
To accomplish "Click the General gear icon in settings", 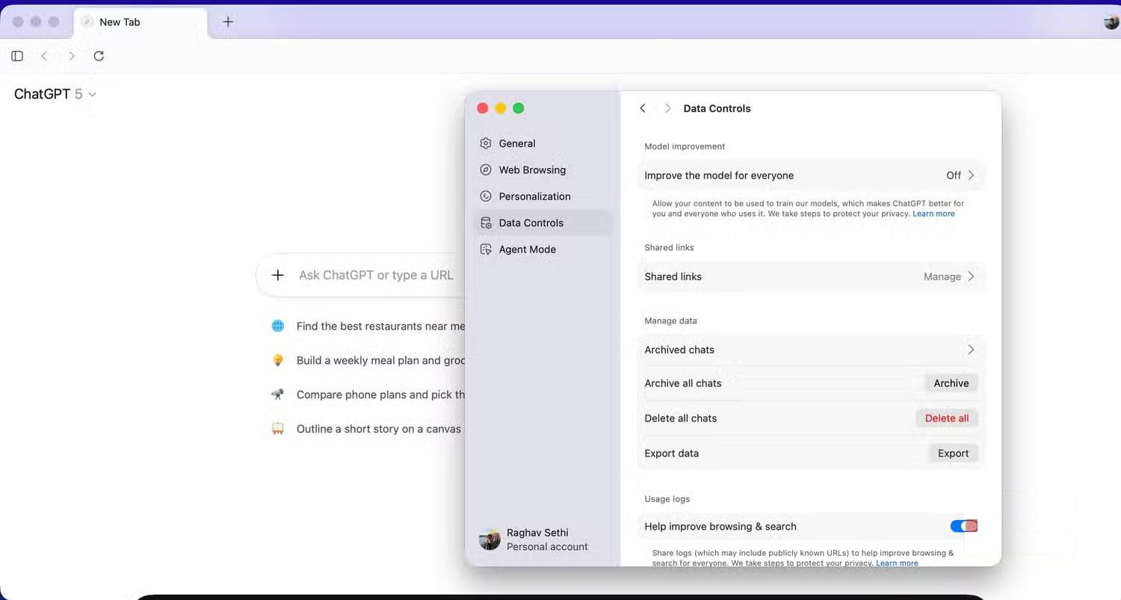I will pos(486,143).
